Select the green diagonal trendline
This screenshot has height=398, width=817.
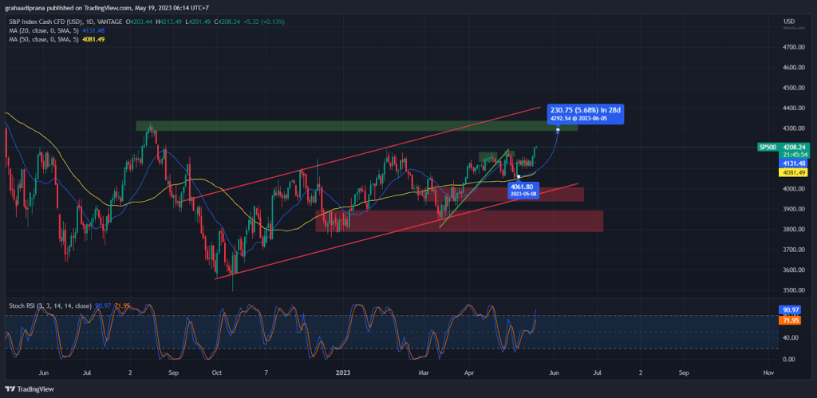coord(474,188)
